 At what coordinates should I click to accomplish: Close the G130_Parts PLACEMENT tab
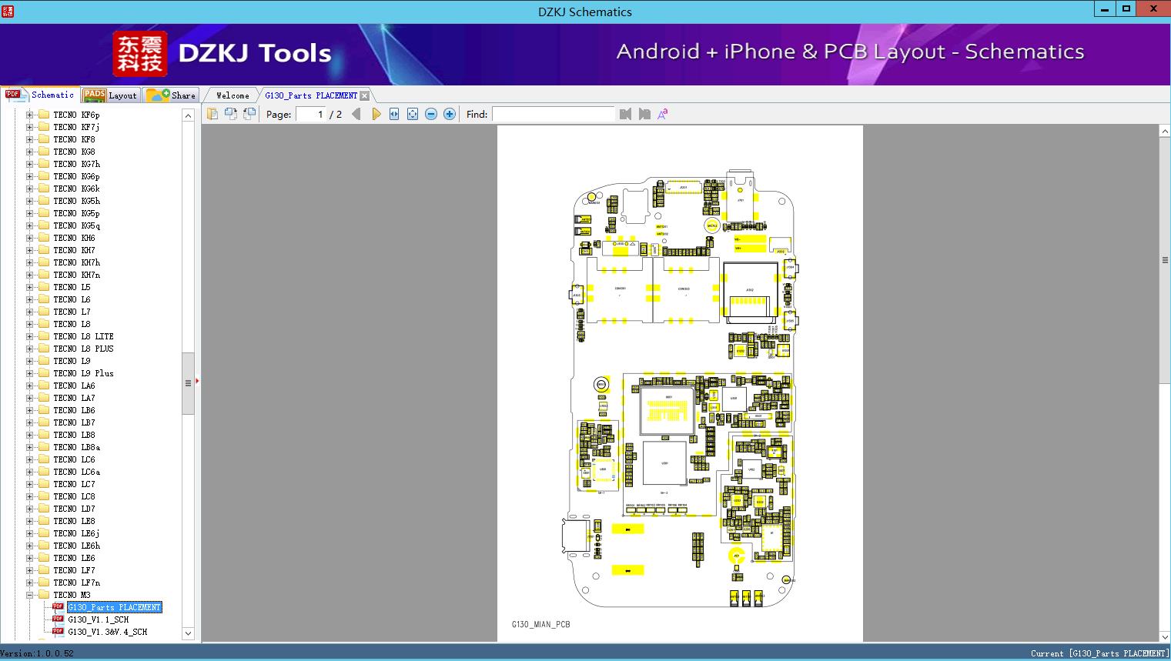(x=364, y=95)
